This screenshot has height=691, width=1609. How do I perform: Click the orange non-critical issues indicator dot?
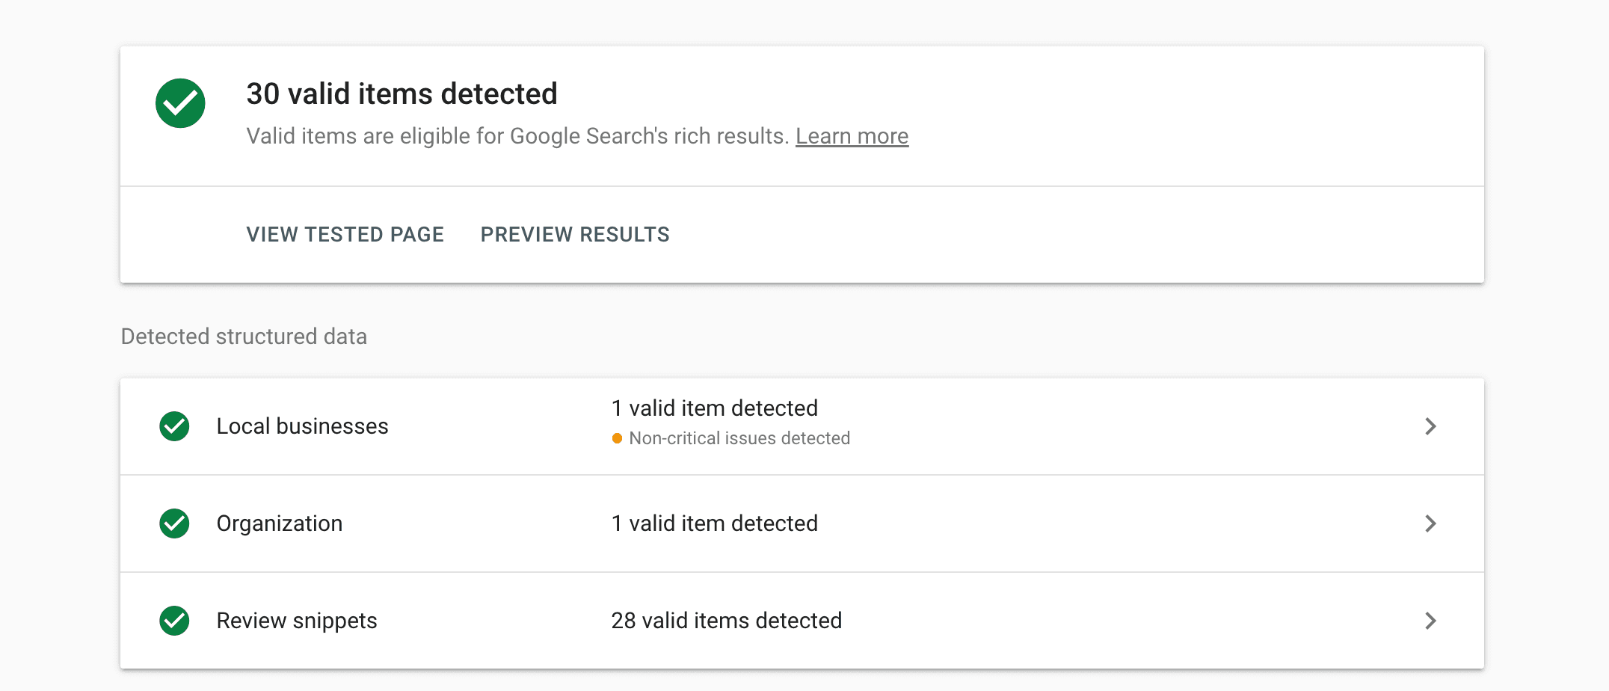(x=616, y=438)
